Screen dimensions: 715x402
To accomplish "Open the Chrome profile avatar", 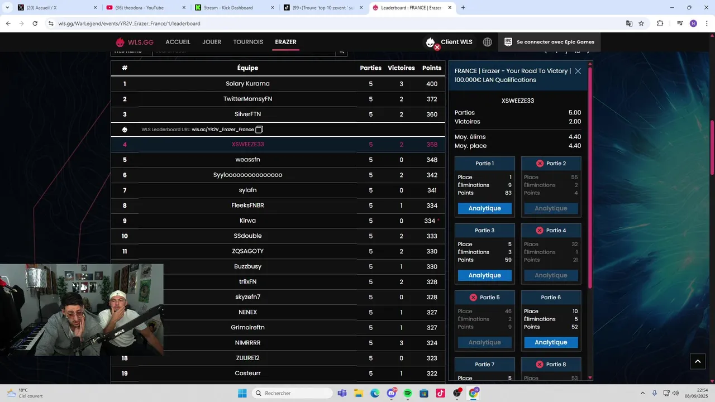I will click(693, 23).
